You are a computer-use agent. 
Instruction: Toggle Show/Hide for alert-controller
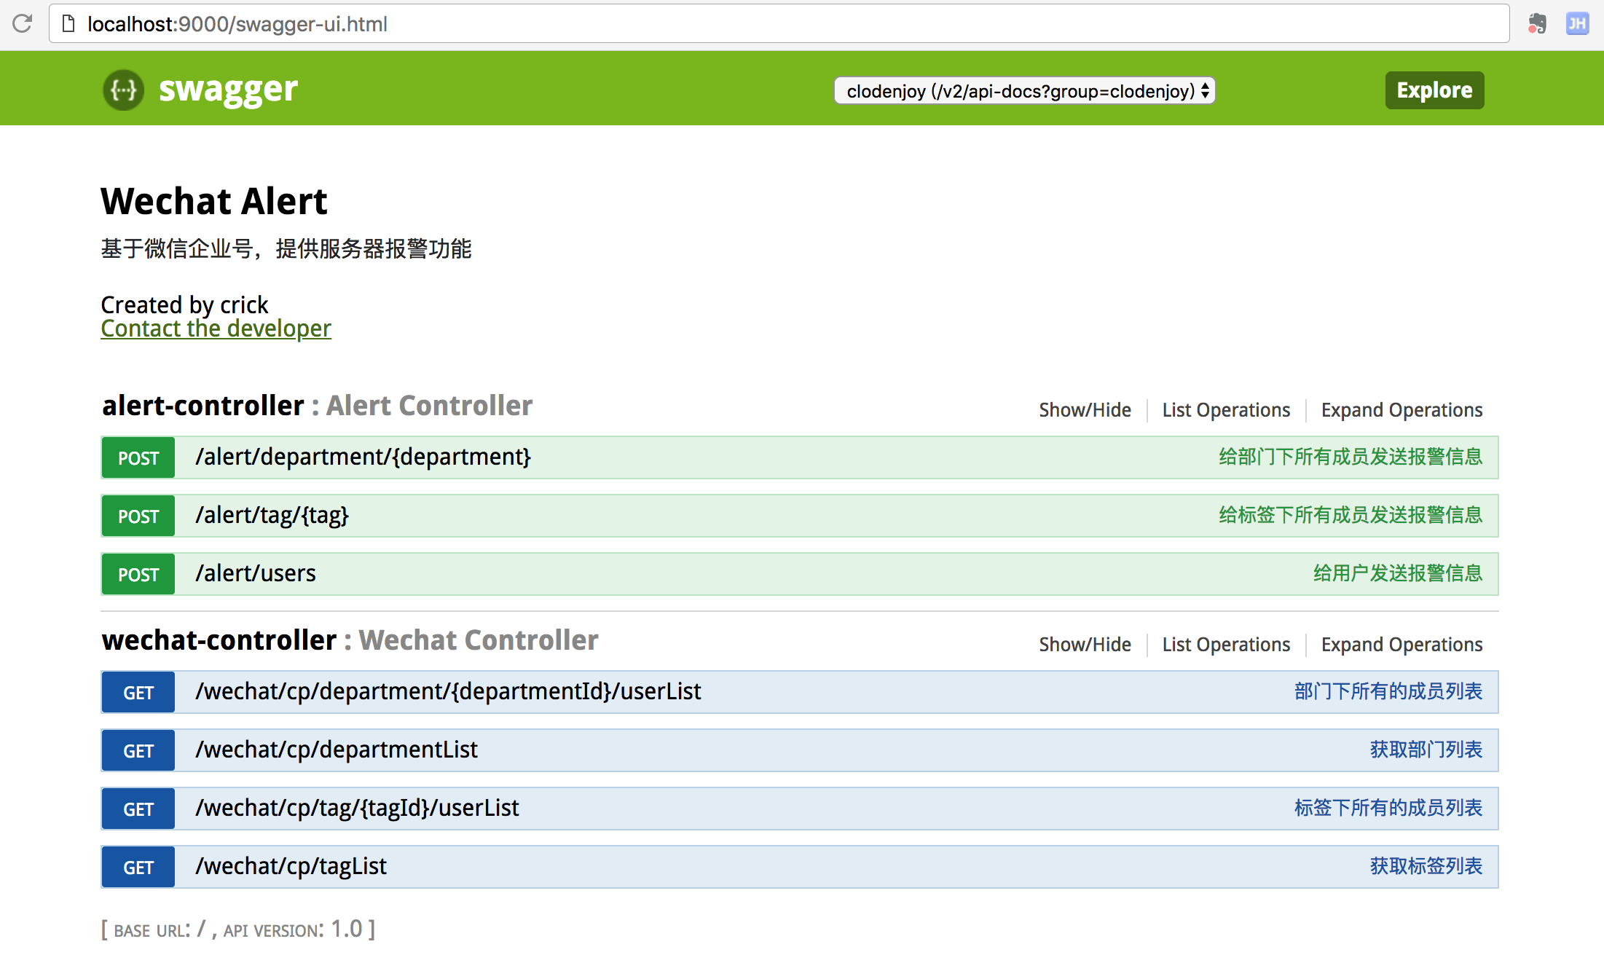coord(1085,410)
